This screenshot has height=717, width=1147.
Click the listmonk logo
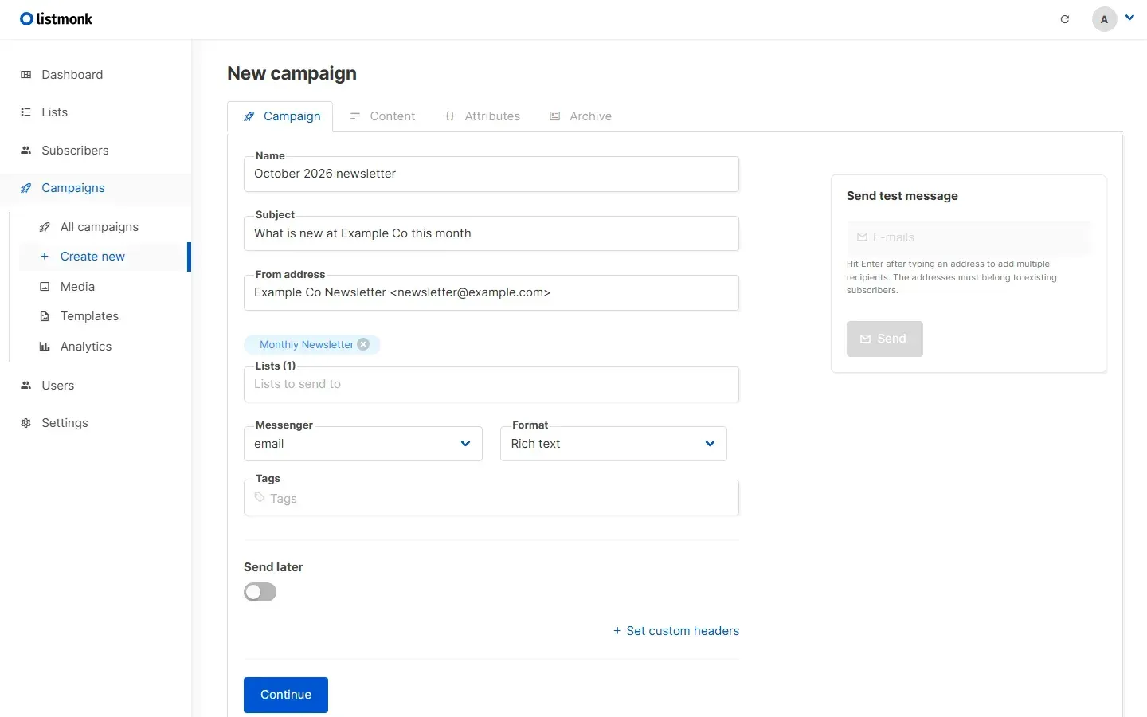pyautogui.click(x=56, y=19)
